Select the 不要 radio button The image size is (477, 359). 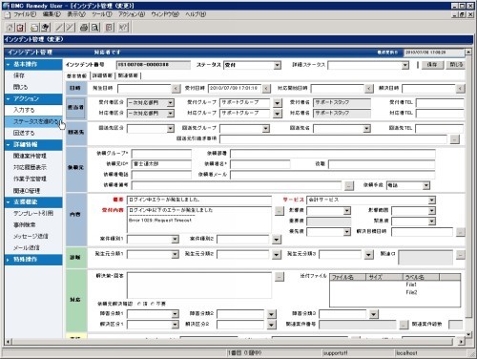pyautogui.click(x=153, y=304)
